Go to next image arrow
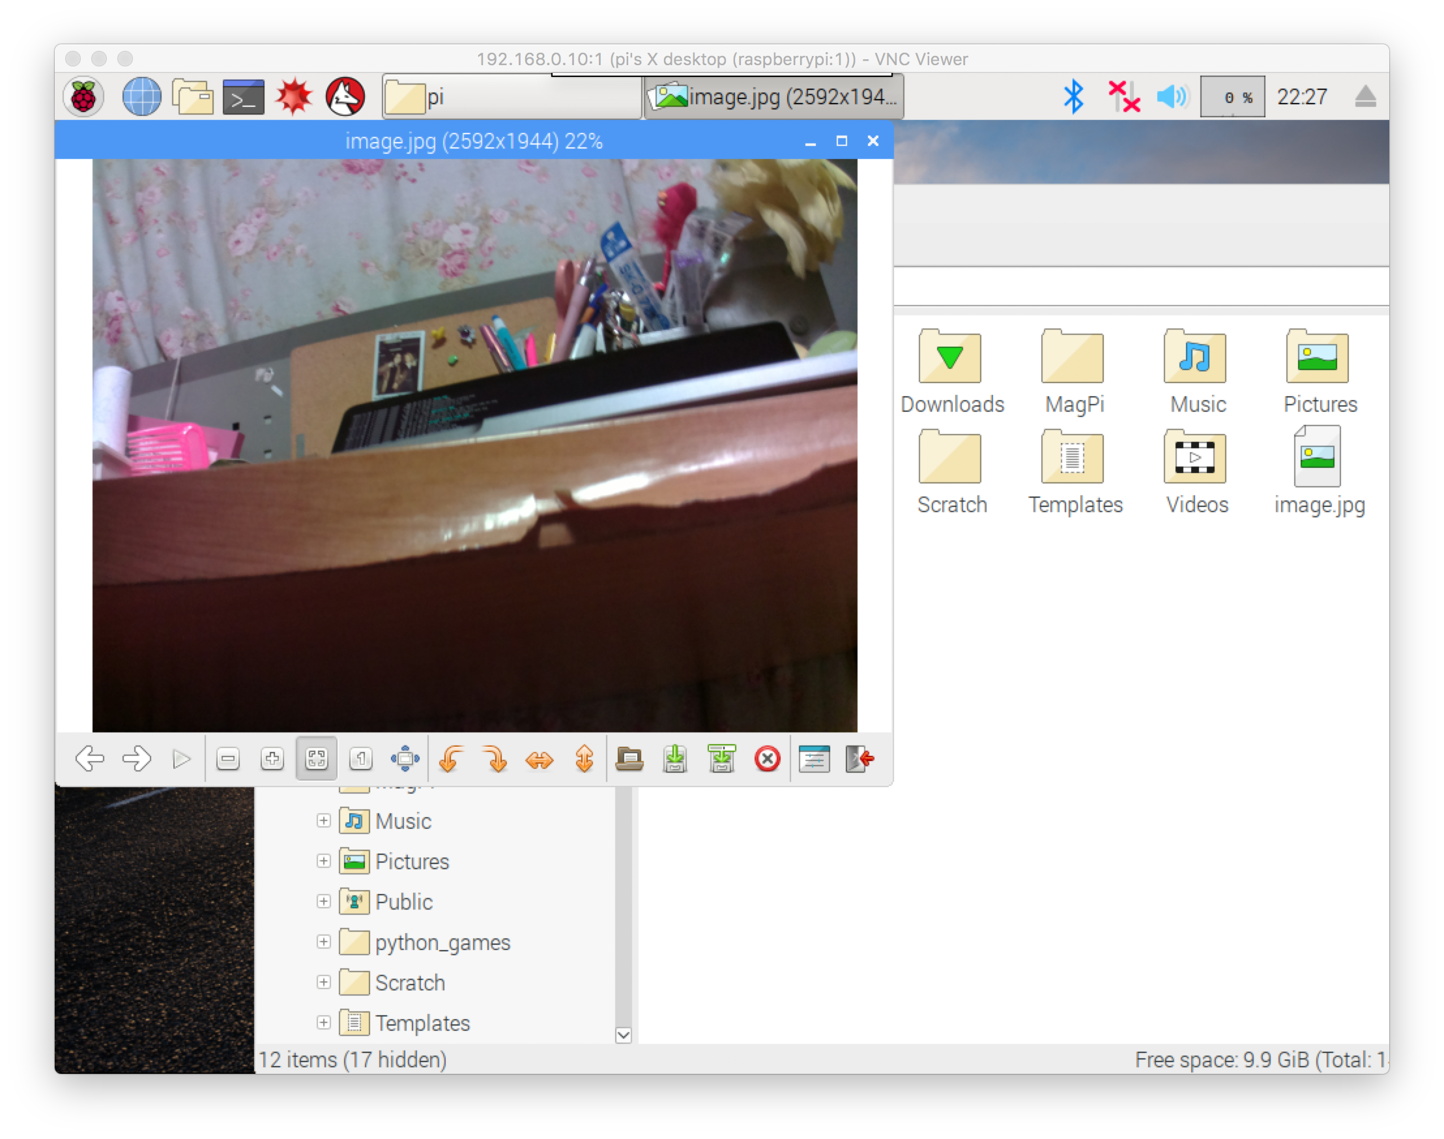 click(137, 759)
